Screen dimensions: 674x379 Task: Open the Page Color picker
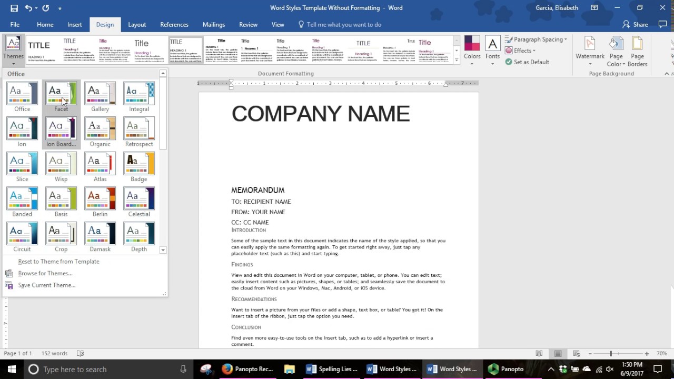click(616, 51)
